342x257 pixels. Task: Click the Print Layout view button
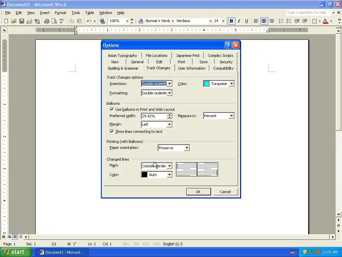15,237
